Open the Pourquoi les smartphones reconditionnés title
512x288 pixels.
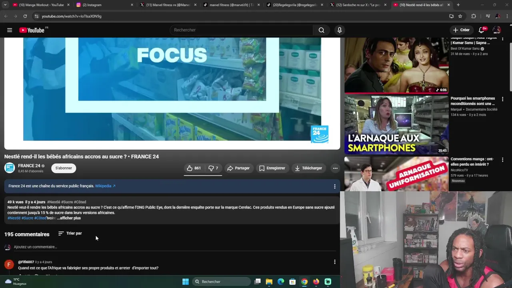(473, 101)
